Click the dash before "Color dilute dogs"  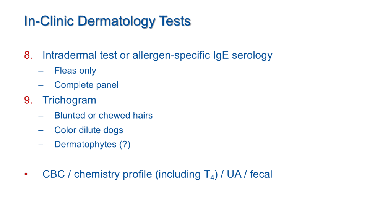pyautogui.click(x=41, y=130)
